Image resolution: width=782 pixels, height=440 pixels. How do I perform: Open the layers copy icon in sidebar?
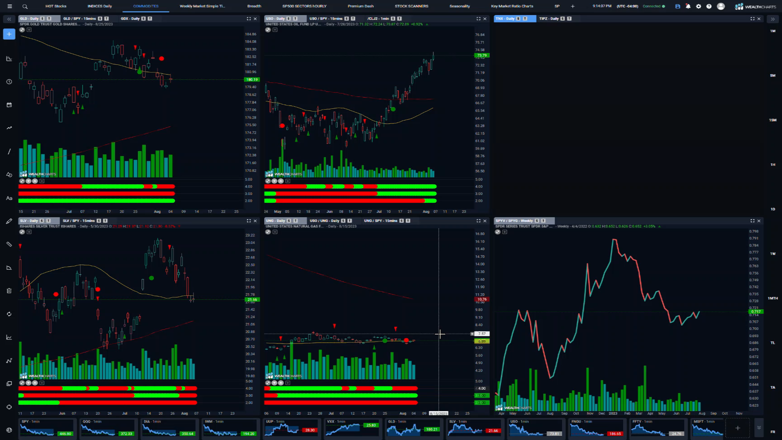click(x=9, y=384)
